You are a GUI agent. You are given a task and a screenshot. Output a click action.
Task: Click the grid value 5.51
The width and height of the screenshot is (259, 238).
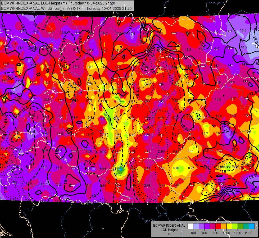[162, 168]
